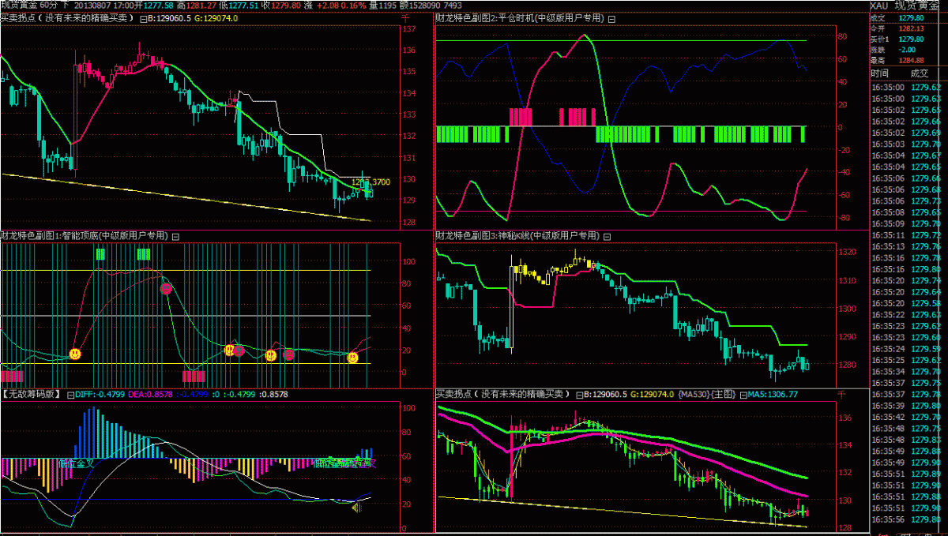
Task: Click the 低位金叉 label in bottom-left chart
Action: [76, 463]
